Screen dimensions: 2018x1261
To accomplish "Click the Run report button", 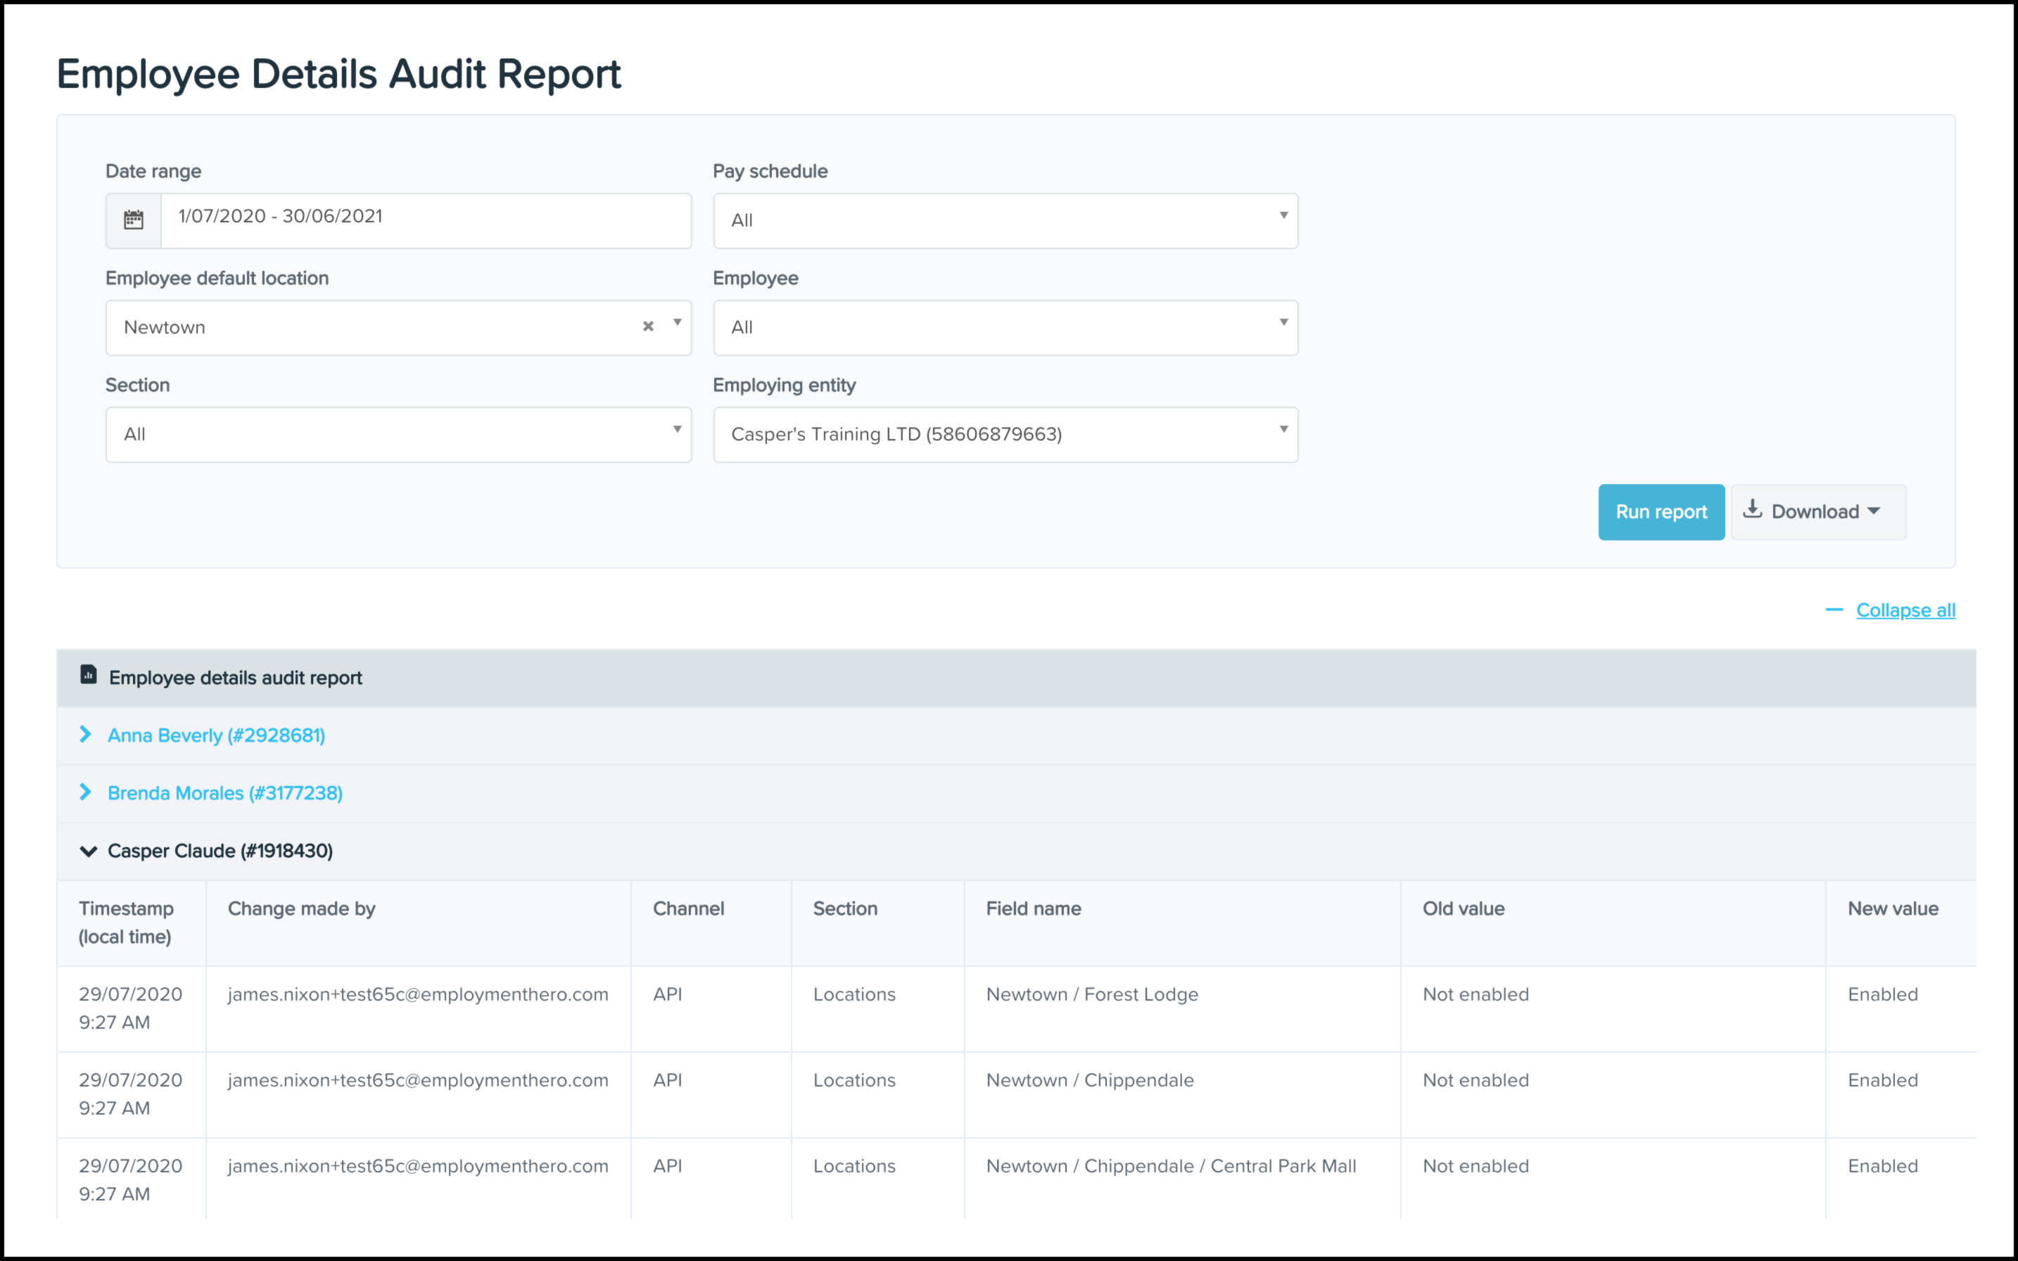I will click(1661, 512).
